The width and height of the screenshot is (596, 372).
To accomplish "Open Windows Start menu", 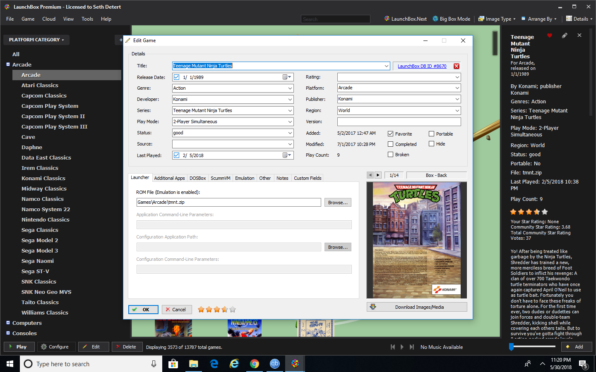I will coord(10,364).
